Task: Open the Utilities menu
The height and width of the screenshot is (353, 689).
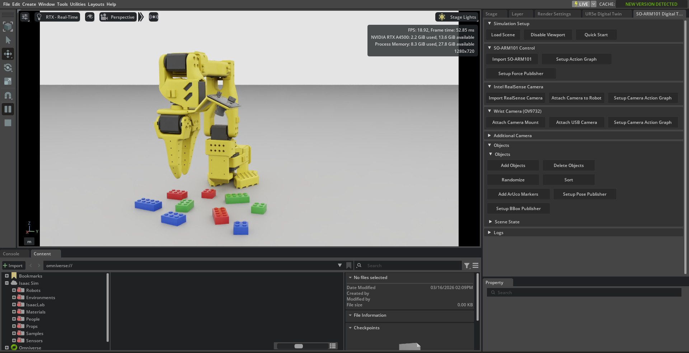Action: 78,4
